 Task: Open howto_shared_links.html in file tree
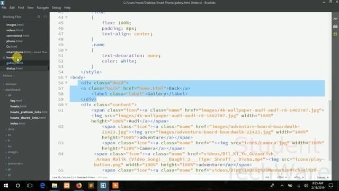coord(28,118)
